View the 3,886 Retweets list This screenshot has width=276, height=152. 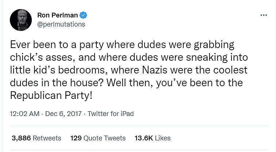37,138
